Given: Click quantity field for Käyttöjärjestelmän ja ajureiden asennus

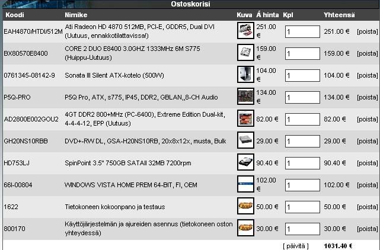Looking at the screenshot, I should [302, 229].
